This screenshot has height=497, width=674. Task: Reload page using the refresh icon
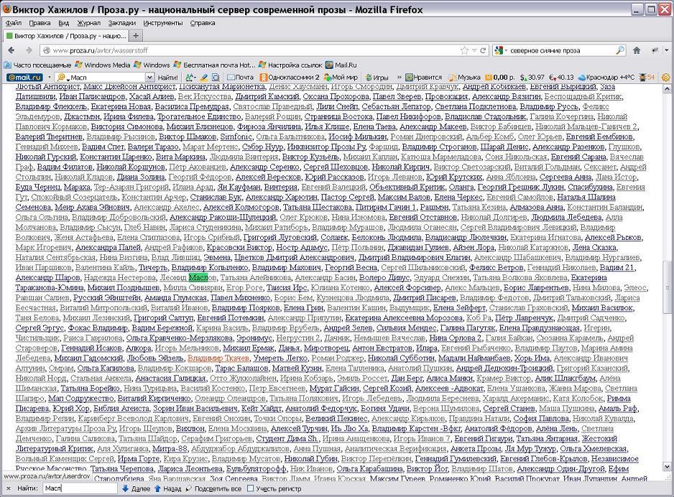476,50
